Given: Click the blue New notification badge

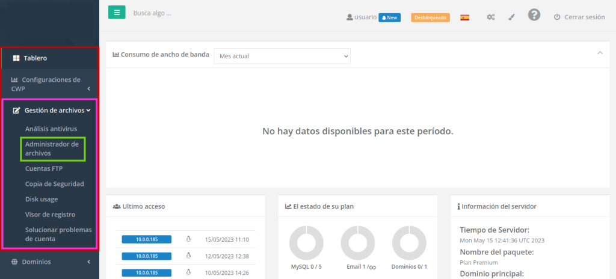Looking at the screenshot, I should (389, 17).
